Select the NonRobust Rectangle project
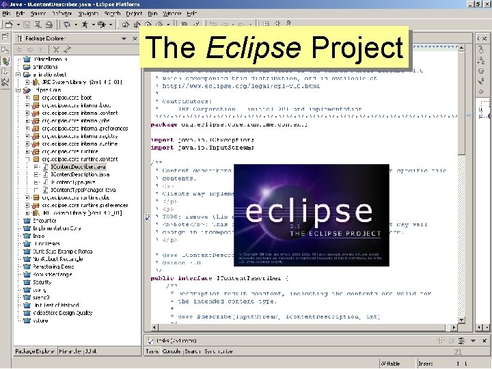Image resolution: width=492 pixels, height=369 pixels. click(57, 259)
